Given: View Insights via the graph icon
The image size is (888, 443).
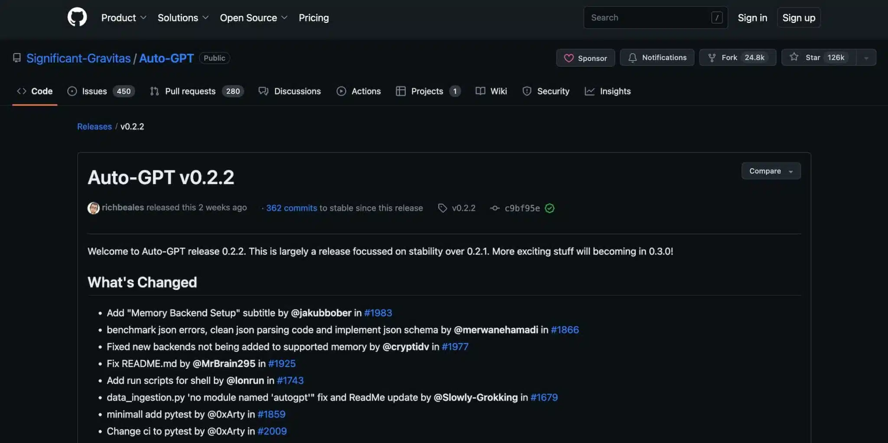Looking at the screenshot, I should [590, 91].
